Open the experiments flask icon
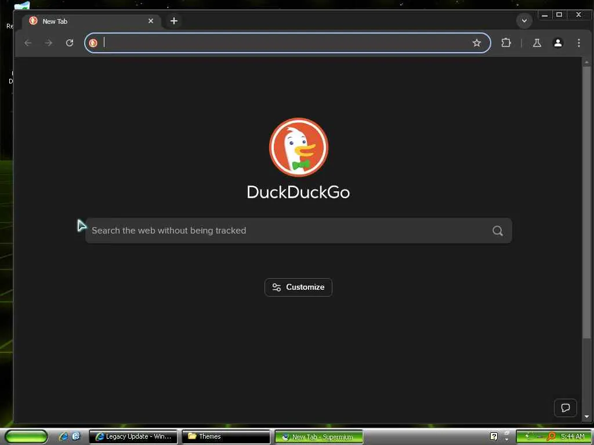Image resolution: width=594 pixels, height=445 pixels. click(537, 43)
